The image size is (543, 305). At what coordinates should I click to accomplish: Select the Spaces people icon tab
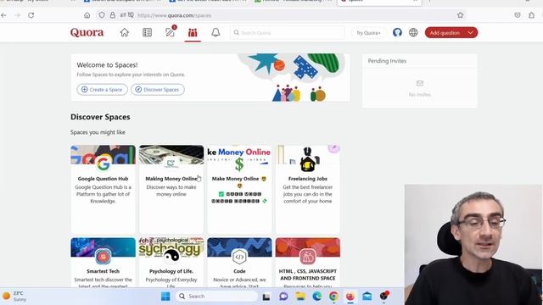(193, 33)
